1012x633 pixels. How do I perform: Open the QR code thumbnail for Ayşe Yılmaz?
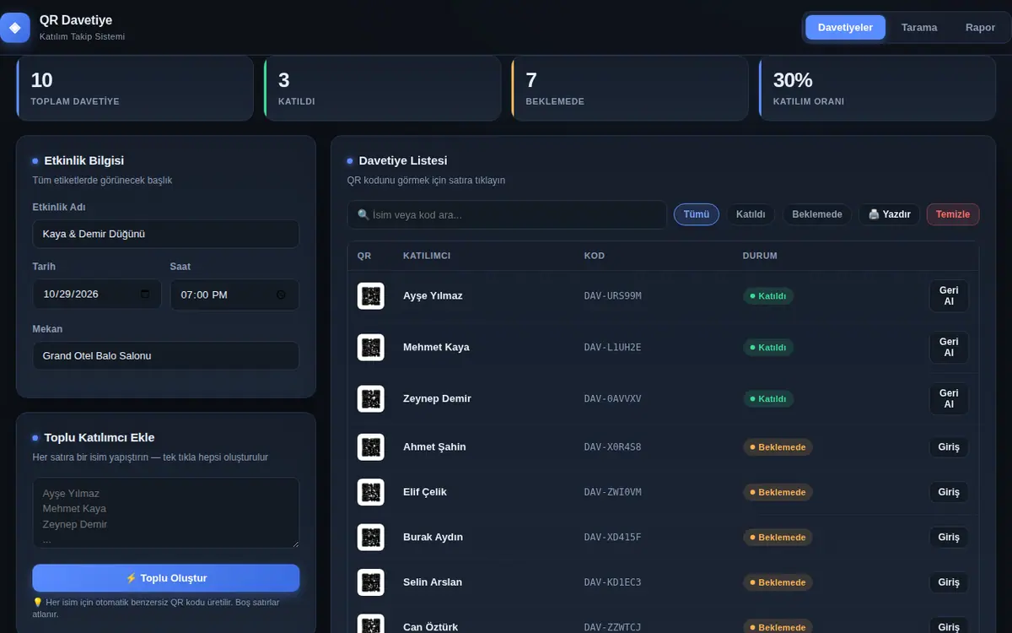[371, 296]
